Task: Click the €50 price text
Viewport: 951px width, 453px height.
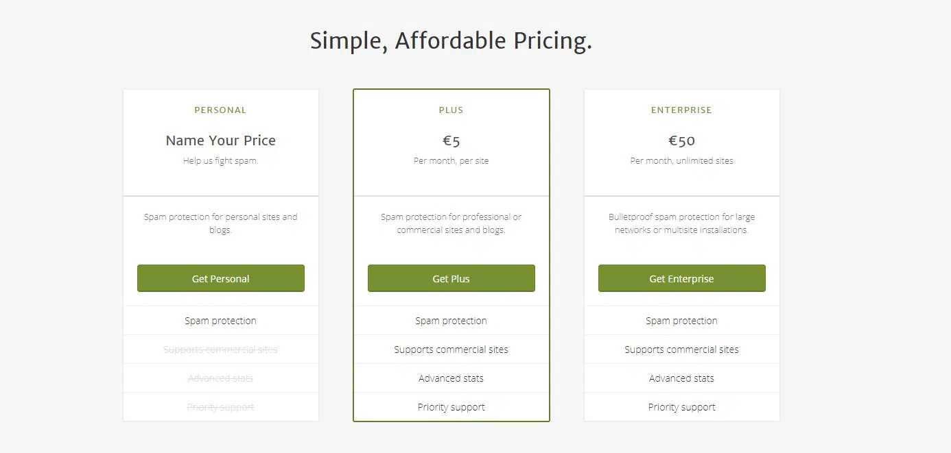Action: (681, 141)
